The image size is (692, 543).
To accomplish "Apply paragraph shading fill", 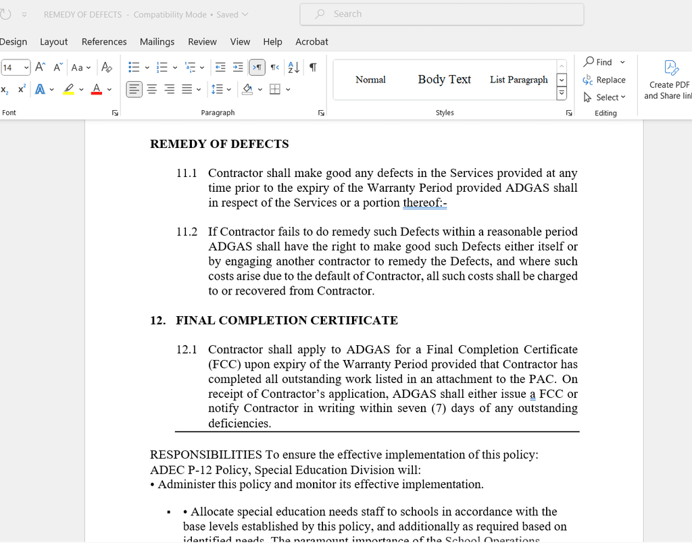I will (247, 90).
